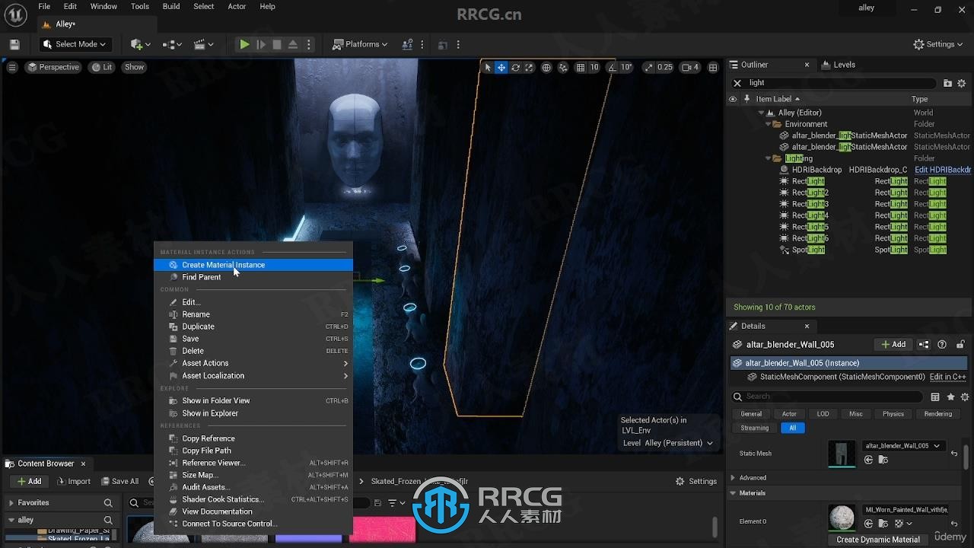Image resolution: width=974 pixels, height=548 pixels.
Task: Toggle rotation angle snapping
Action: [613, 67]
